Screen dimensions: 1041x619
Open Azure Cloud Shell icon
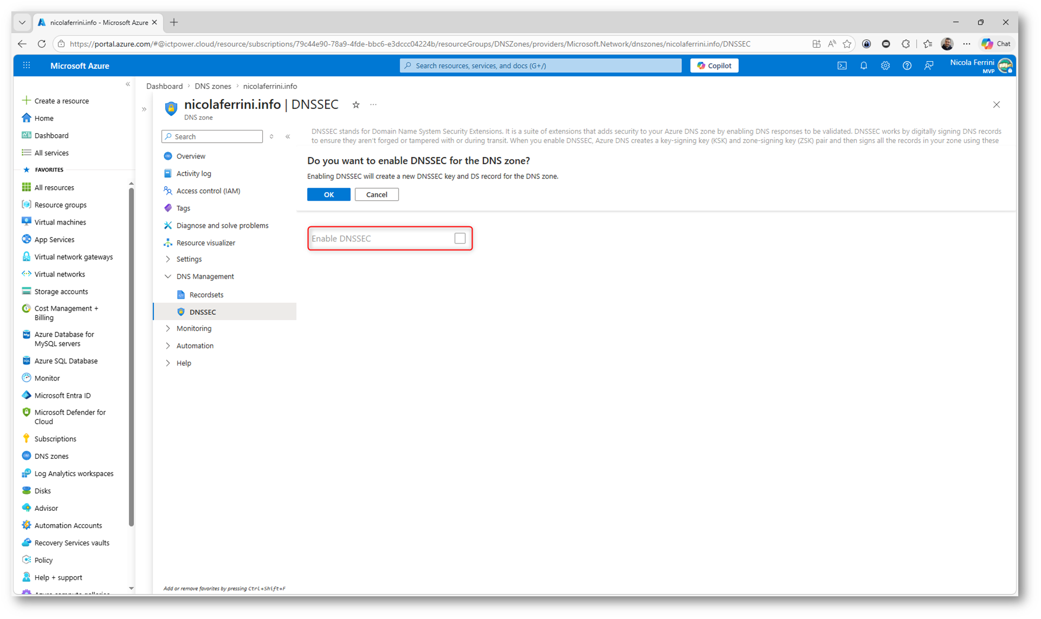[842, 65]
